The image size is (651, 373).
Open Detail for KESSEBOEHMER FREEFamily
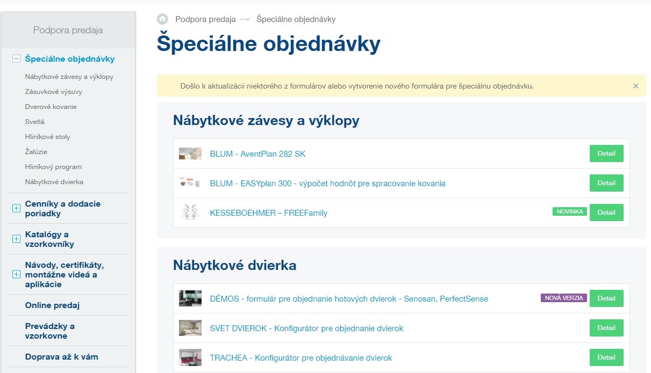[606, 213]
